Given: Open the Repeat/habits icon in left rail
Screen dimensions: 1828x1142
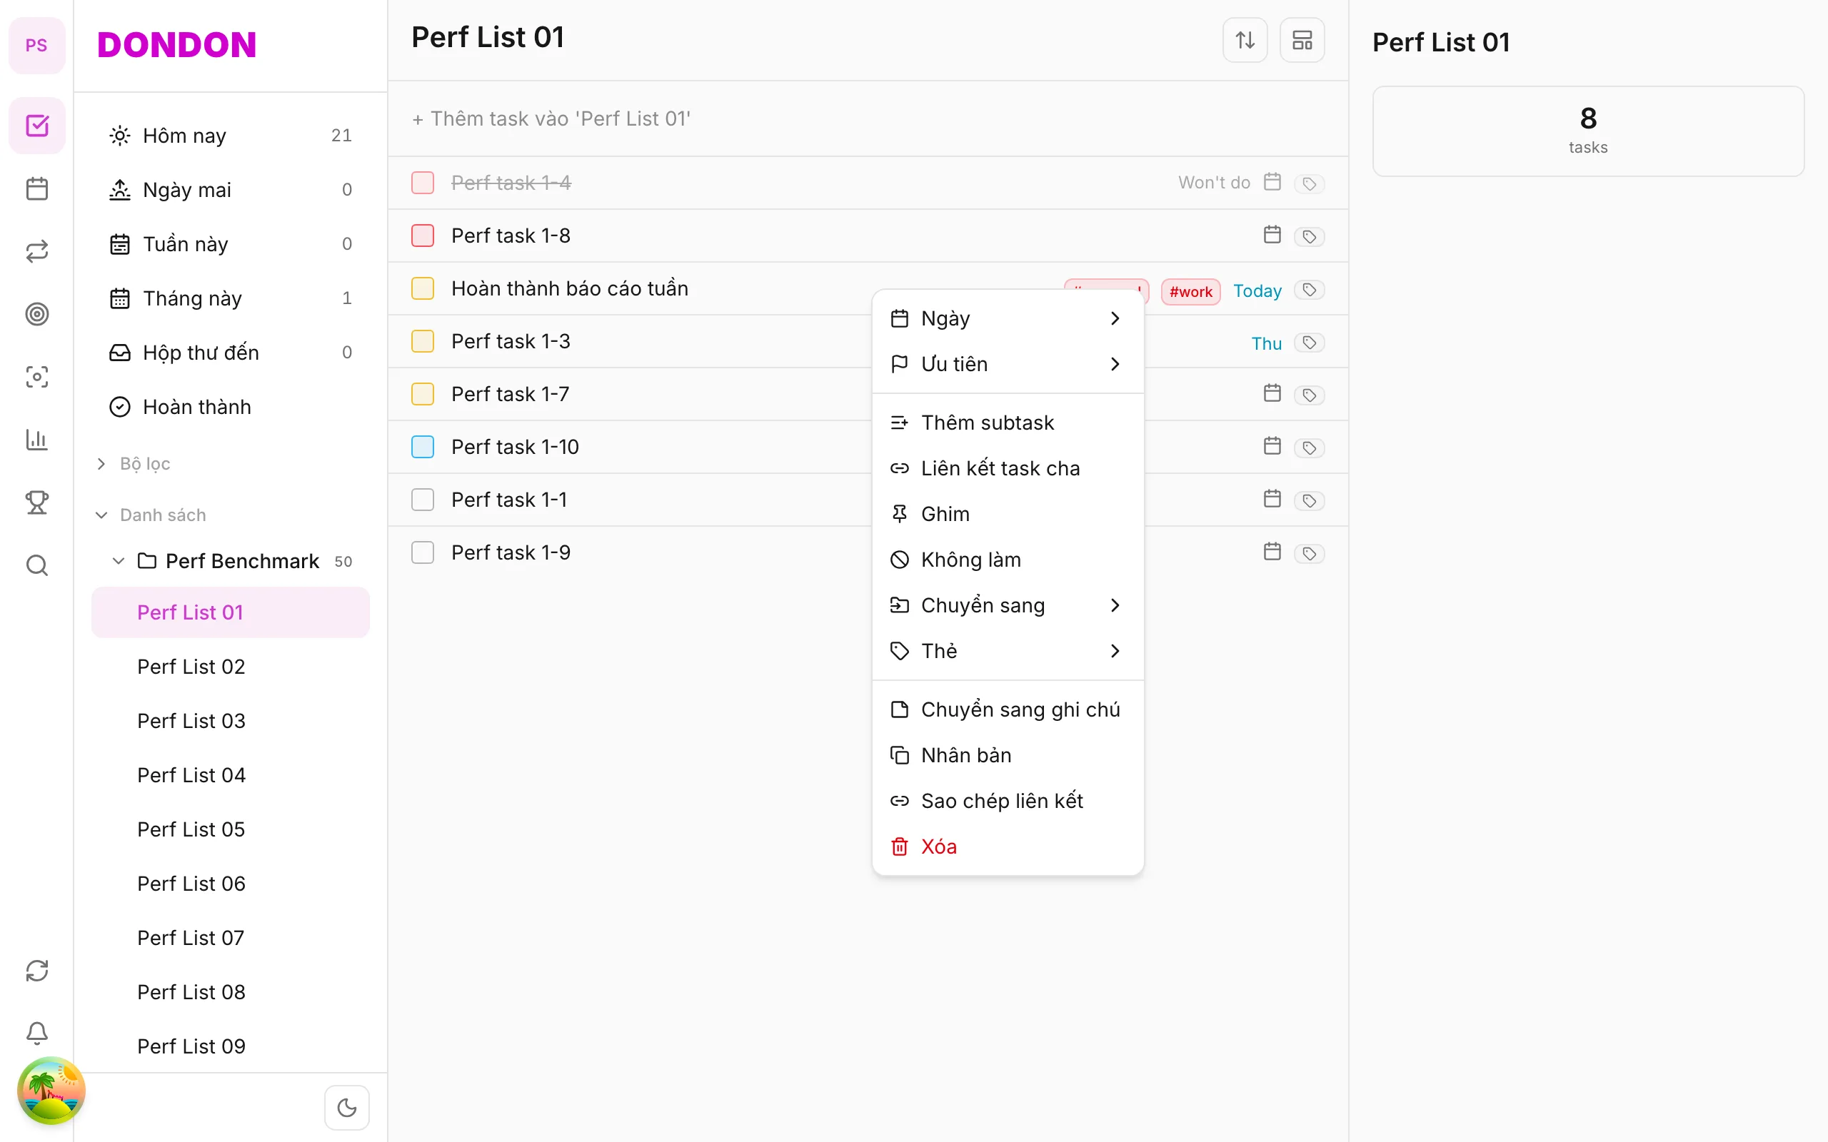Looking at the screenshot, I should click(x=37, y=251).
